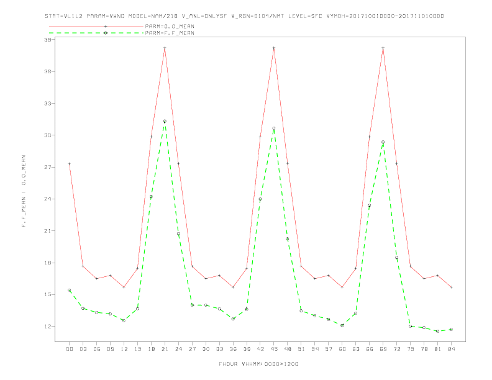
Task: Click the x-axis forecast hour label 45
Action: [274, 349]
